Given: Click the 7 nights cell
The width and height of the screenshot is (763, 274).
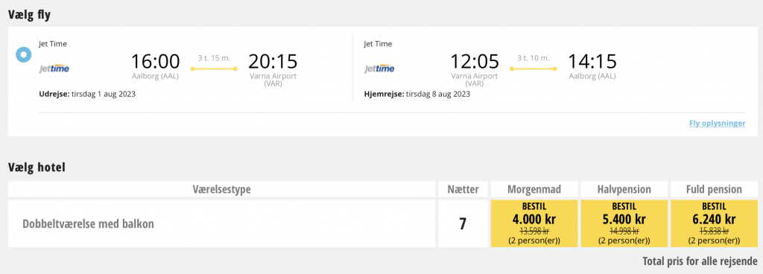Looking at the screenshot, I should coord(463,223).
